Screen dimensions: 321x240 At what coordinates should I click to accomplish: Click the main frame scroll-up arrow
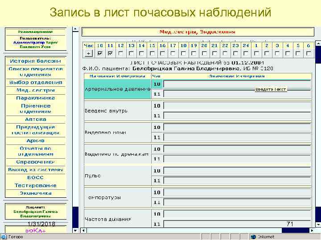(318, 43)
